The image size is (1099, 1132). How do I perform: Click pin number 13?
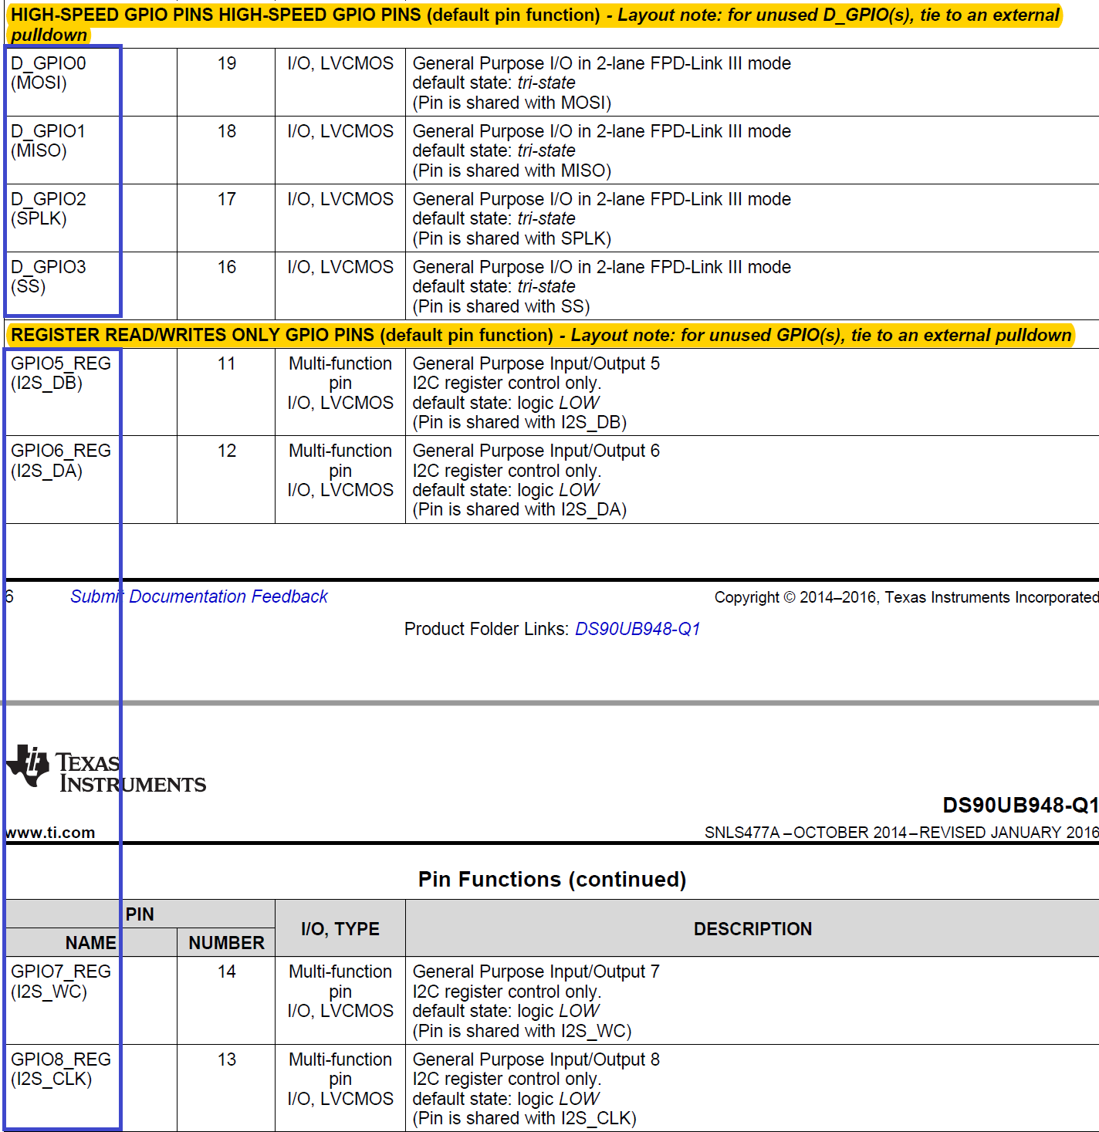227,1059
